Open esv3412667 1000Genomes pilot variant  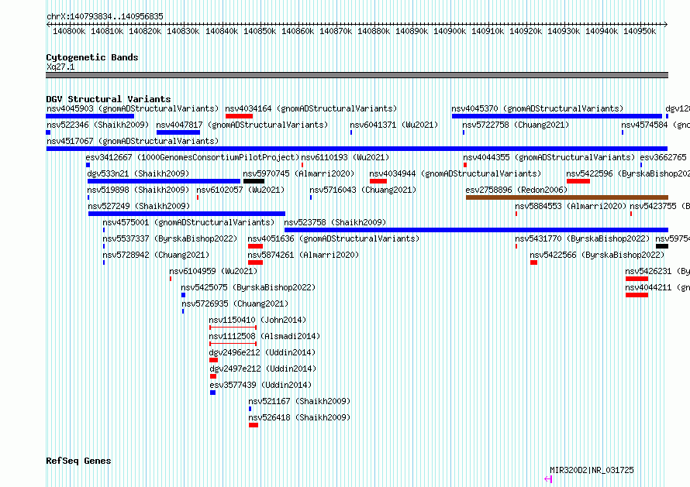192,157
